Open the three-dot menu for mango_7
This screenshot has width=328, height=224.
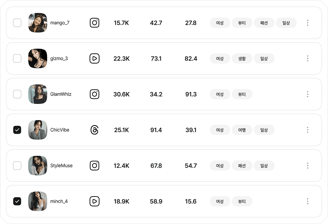tap(307, 23)
